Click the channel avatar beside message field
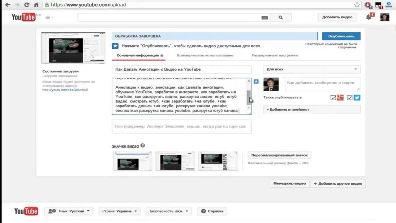The height and width of the screenshot is (223, 396). (271, 84)
